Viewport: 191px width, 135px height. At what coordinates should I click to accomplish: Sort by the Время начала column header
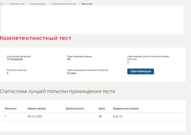click(x=37, y=108)
